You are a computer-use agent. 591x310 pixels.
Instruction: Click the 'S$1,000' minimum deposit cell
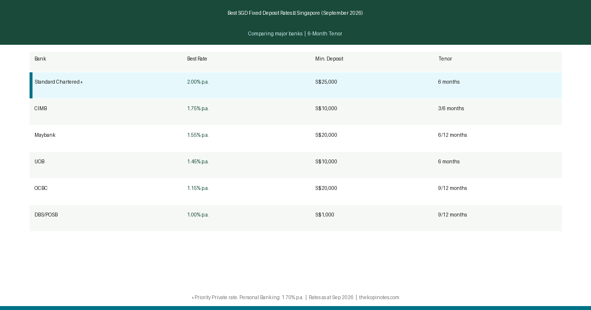pos(325,215)
